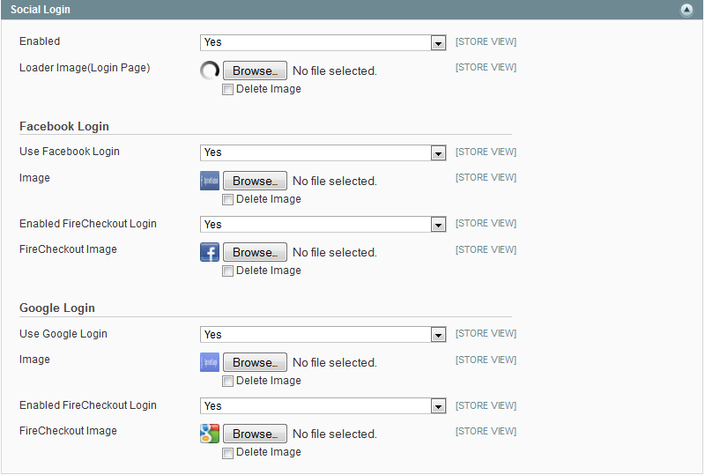The width and height of the screenshot is (705, 475).
Task: Enable Delete Image for Facebook FireCheckout Image
Action: tap(228, 271)
